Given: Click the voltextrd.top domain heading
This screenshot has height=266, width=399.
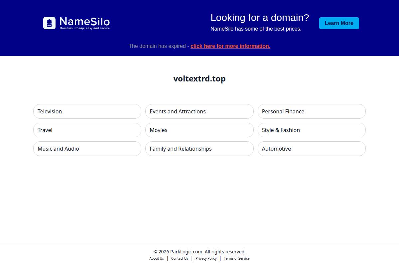Looking at the screenshot, I should pos(199,79).
